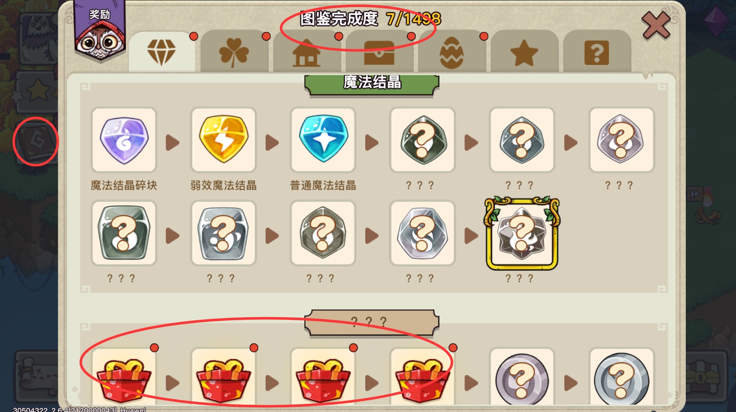This screenshot has height=412, width=736.
Task: Tap the owl 奖励 reward banner
Action: click(x=100, y=30)
